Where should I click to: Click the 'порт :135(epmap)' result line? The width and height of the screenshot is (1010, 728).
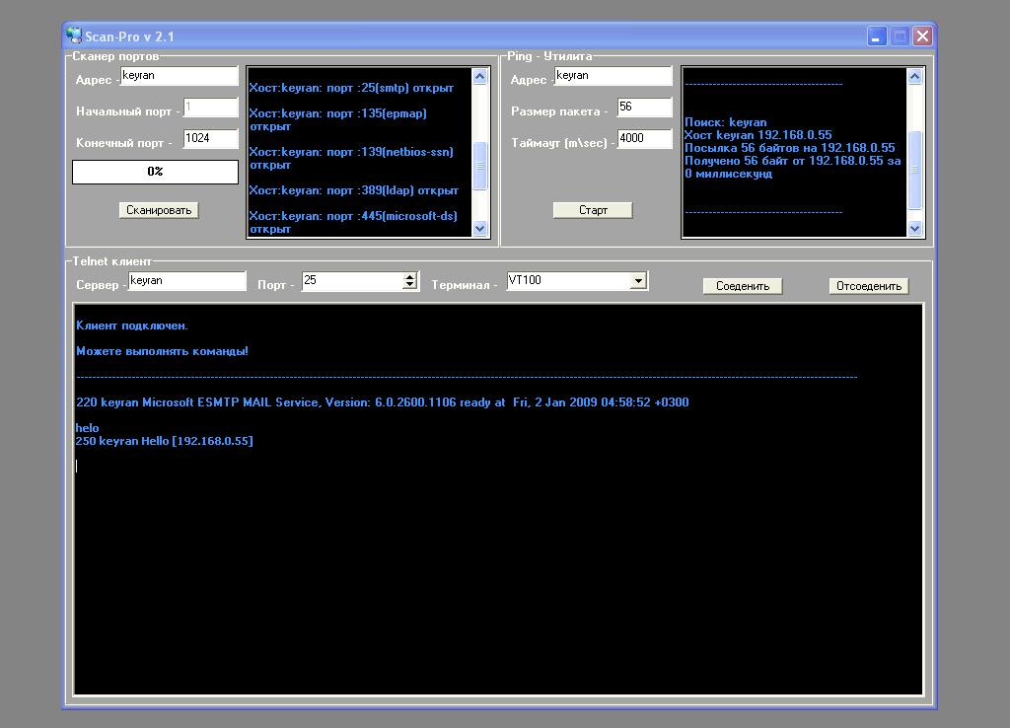pos(337,119)
